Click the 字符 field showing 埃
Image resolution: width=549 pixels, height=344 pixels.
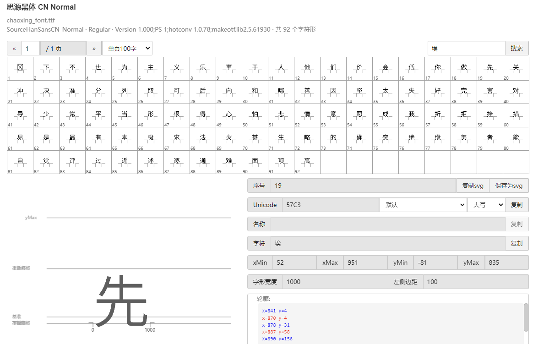pyautogui.click(x=388, y=244)
